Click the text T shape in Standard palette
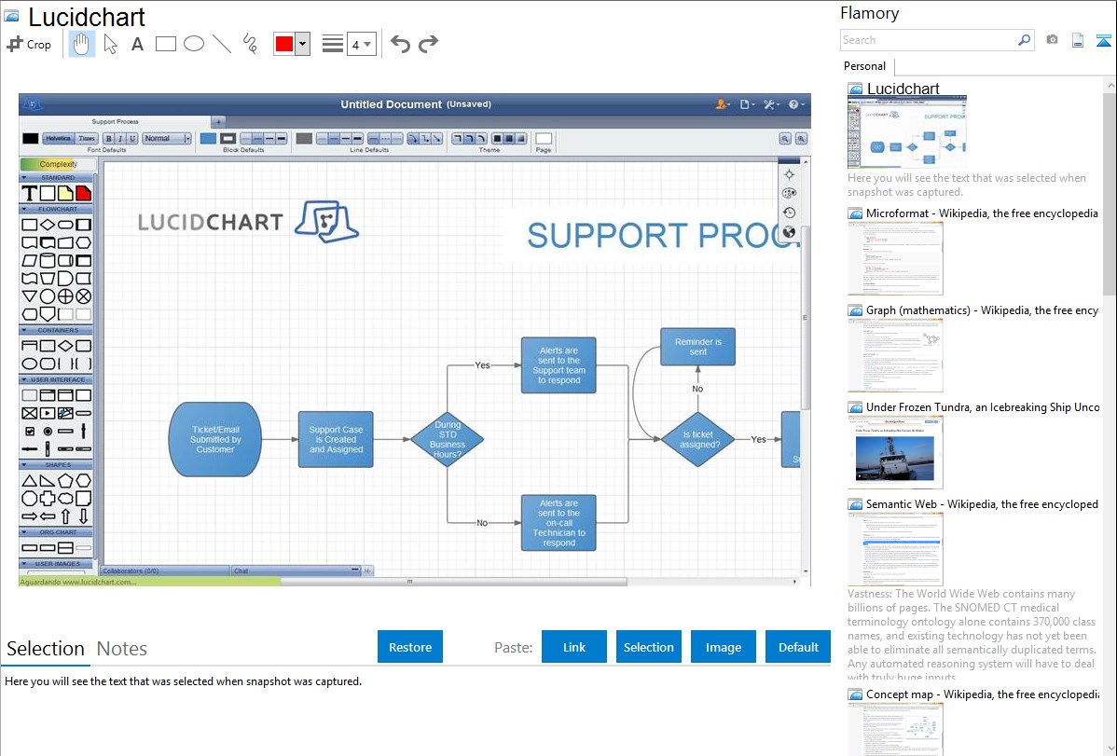1117x756 pixels. tap(29, 193)
